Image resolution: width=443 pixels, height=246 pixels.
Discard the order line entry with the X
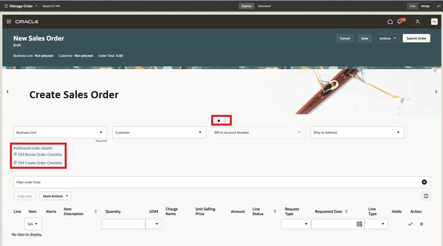pos(421,224)
